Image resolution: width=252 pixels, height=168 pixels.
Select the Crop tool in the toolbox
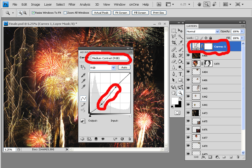tap(174, 43)
